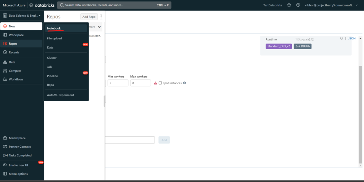
Task: Click the red warning triangle icon
Action: (x=156, y=83)
